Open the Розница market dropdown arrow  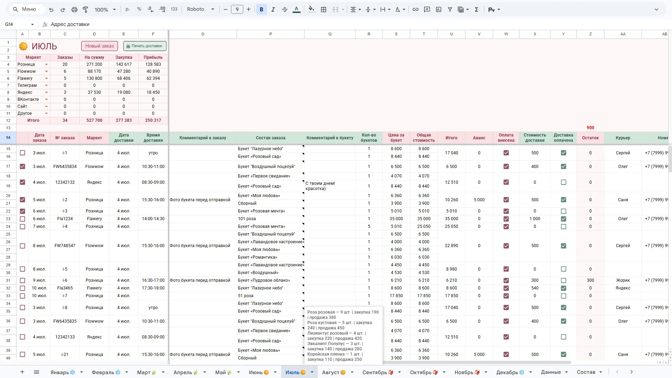[x=46, y=64]
